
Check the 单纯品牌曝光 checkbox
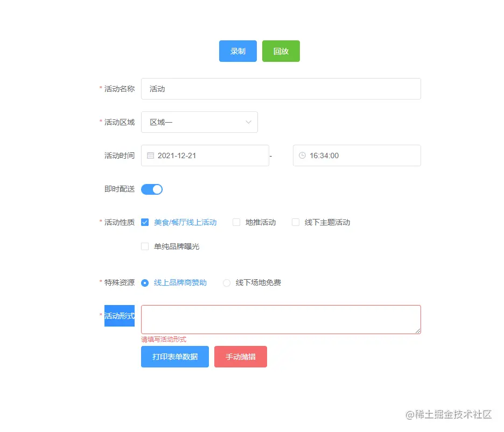click(x=145, y=246)
